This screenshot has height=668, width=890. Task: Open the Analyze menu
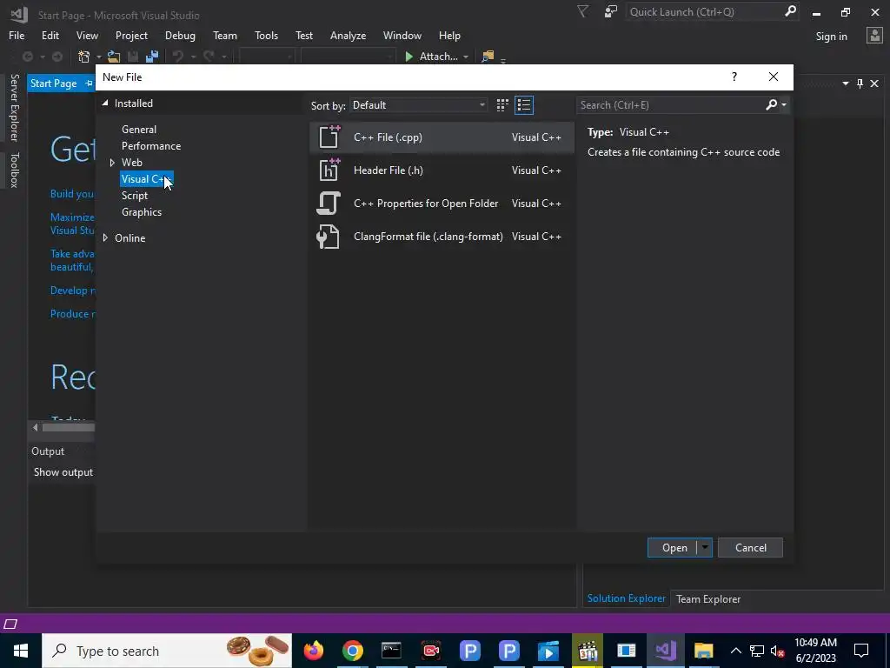[x=348, y=35]
